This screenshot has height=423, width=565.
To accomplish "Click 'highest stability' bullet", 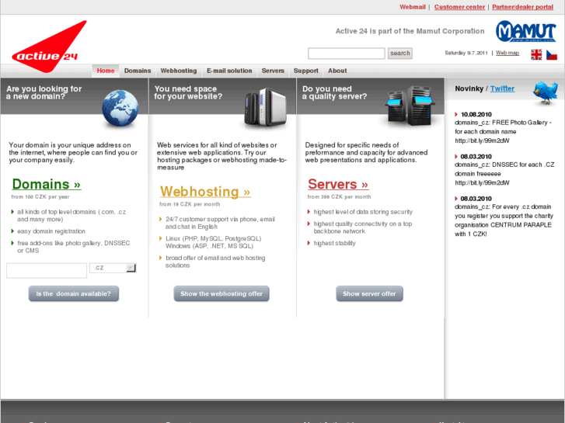I will [334, 244].
